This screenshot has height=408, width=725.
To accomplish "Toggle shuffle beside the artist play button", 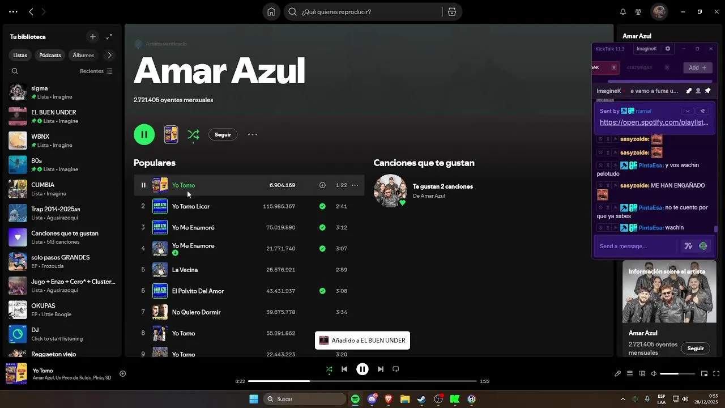I will point(193,134).
